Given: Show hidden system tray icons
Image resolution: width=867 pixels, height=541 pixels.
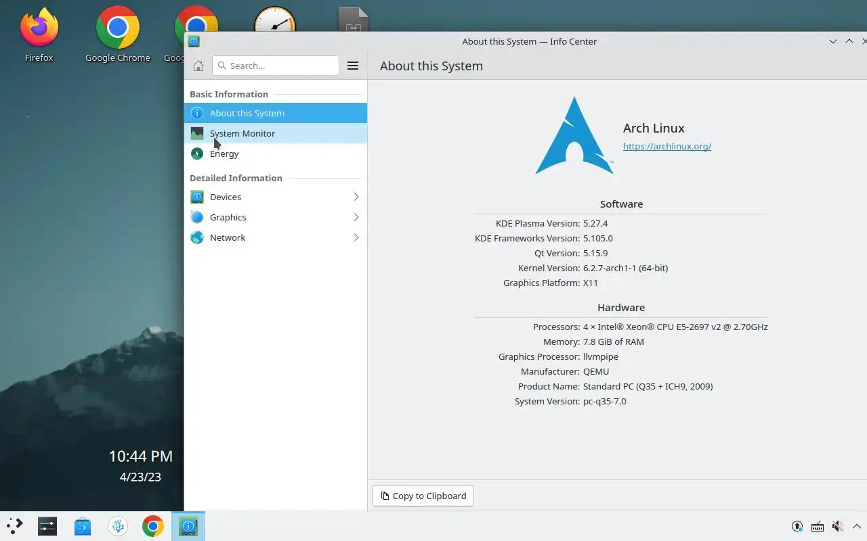Looking at the screenshot, I should [x=858, y=526].
